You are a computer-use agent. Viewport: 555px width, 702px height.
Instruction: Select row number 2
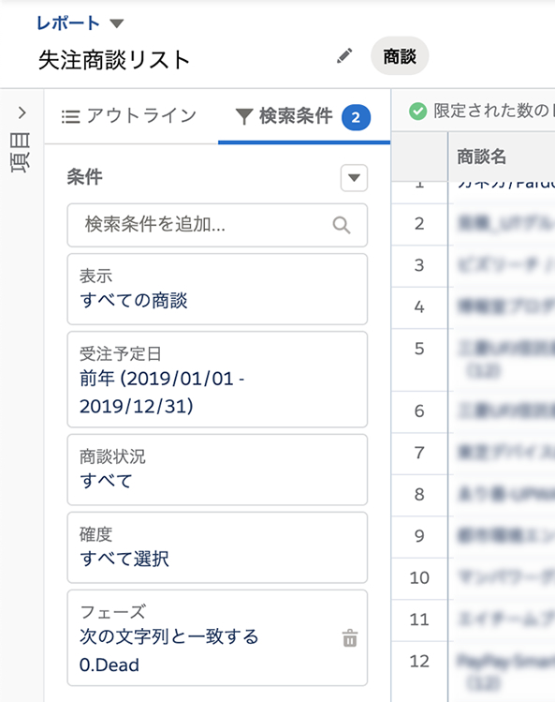click(419, 223)
